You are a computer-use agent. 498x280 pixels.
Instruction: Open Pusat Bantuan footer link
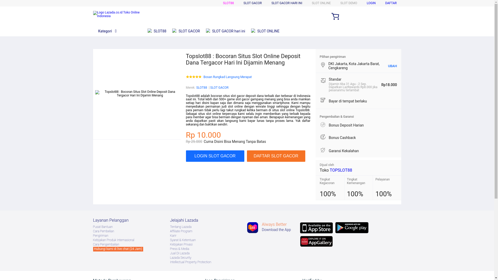coord(103,227)
